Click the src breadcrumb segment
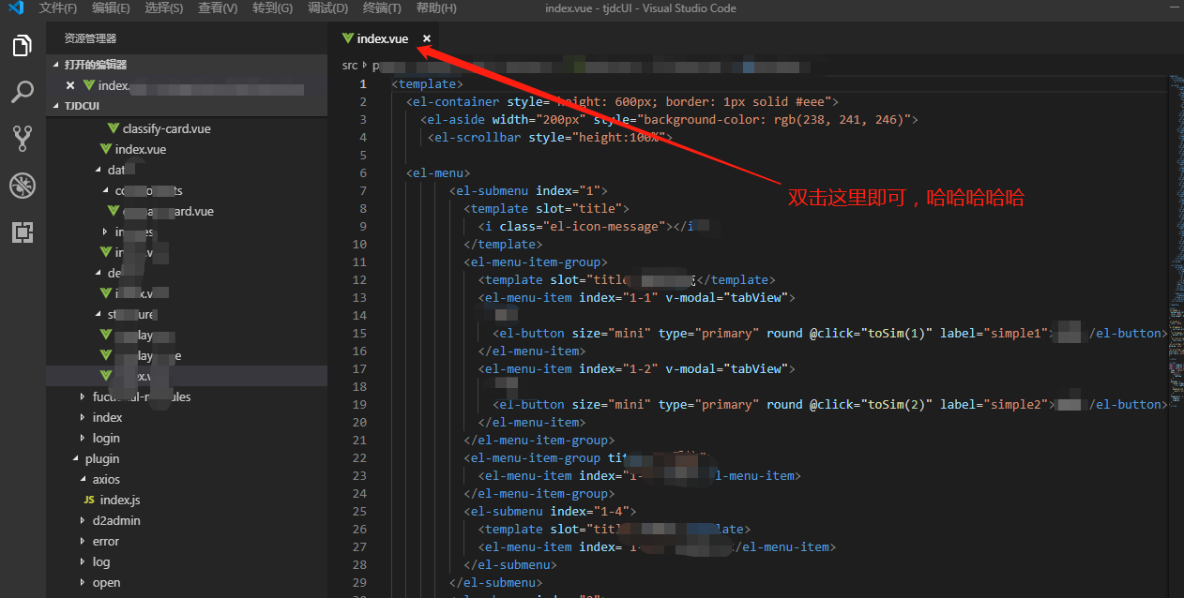1184x598 pixels. (x=350, y=66)
